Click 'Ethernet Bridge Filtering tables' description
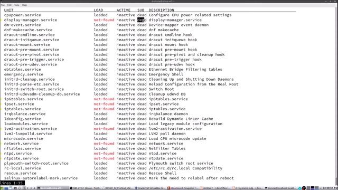 [185, 69]
